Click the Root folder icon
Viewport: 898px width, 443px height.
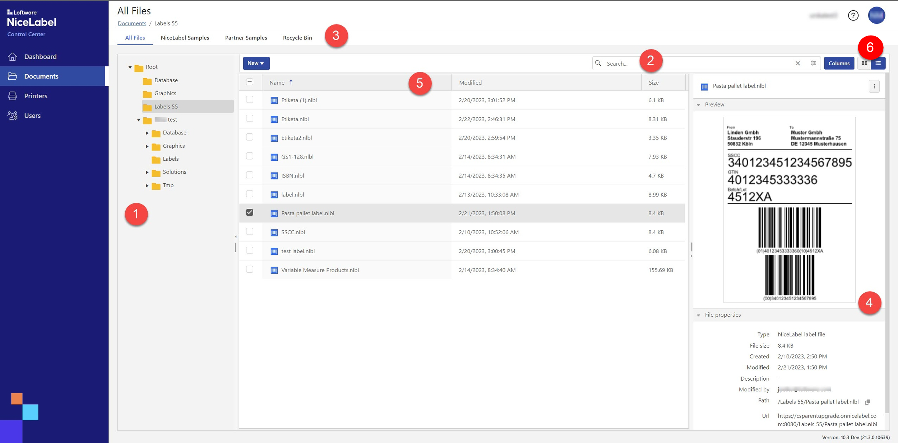[139, 67]
